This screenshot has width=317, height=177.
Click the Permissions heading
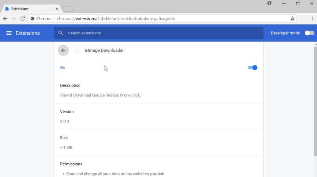point(71,164)
